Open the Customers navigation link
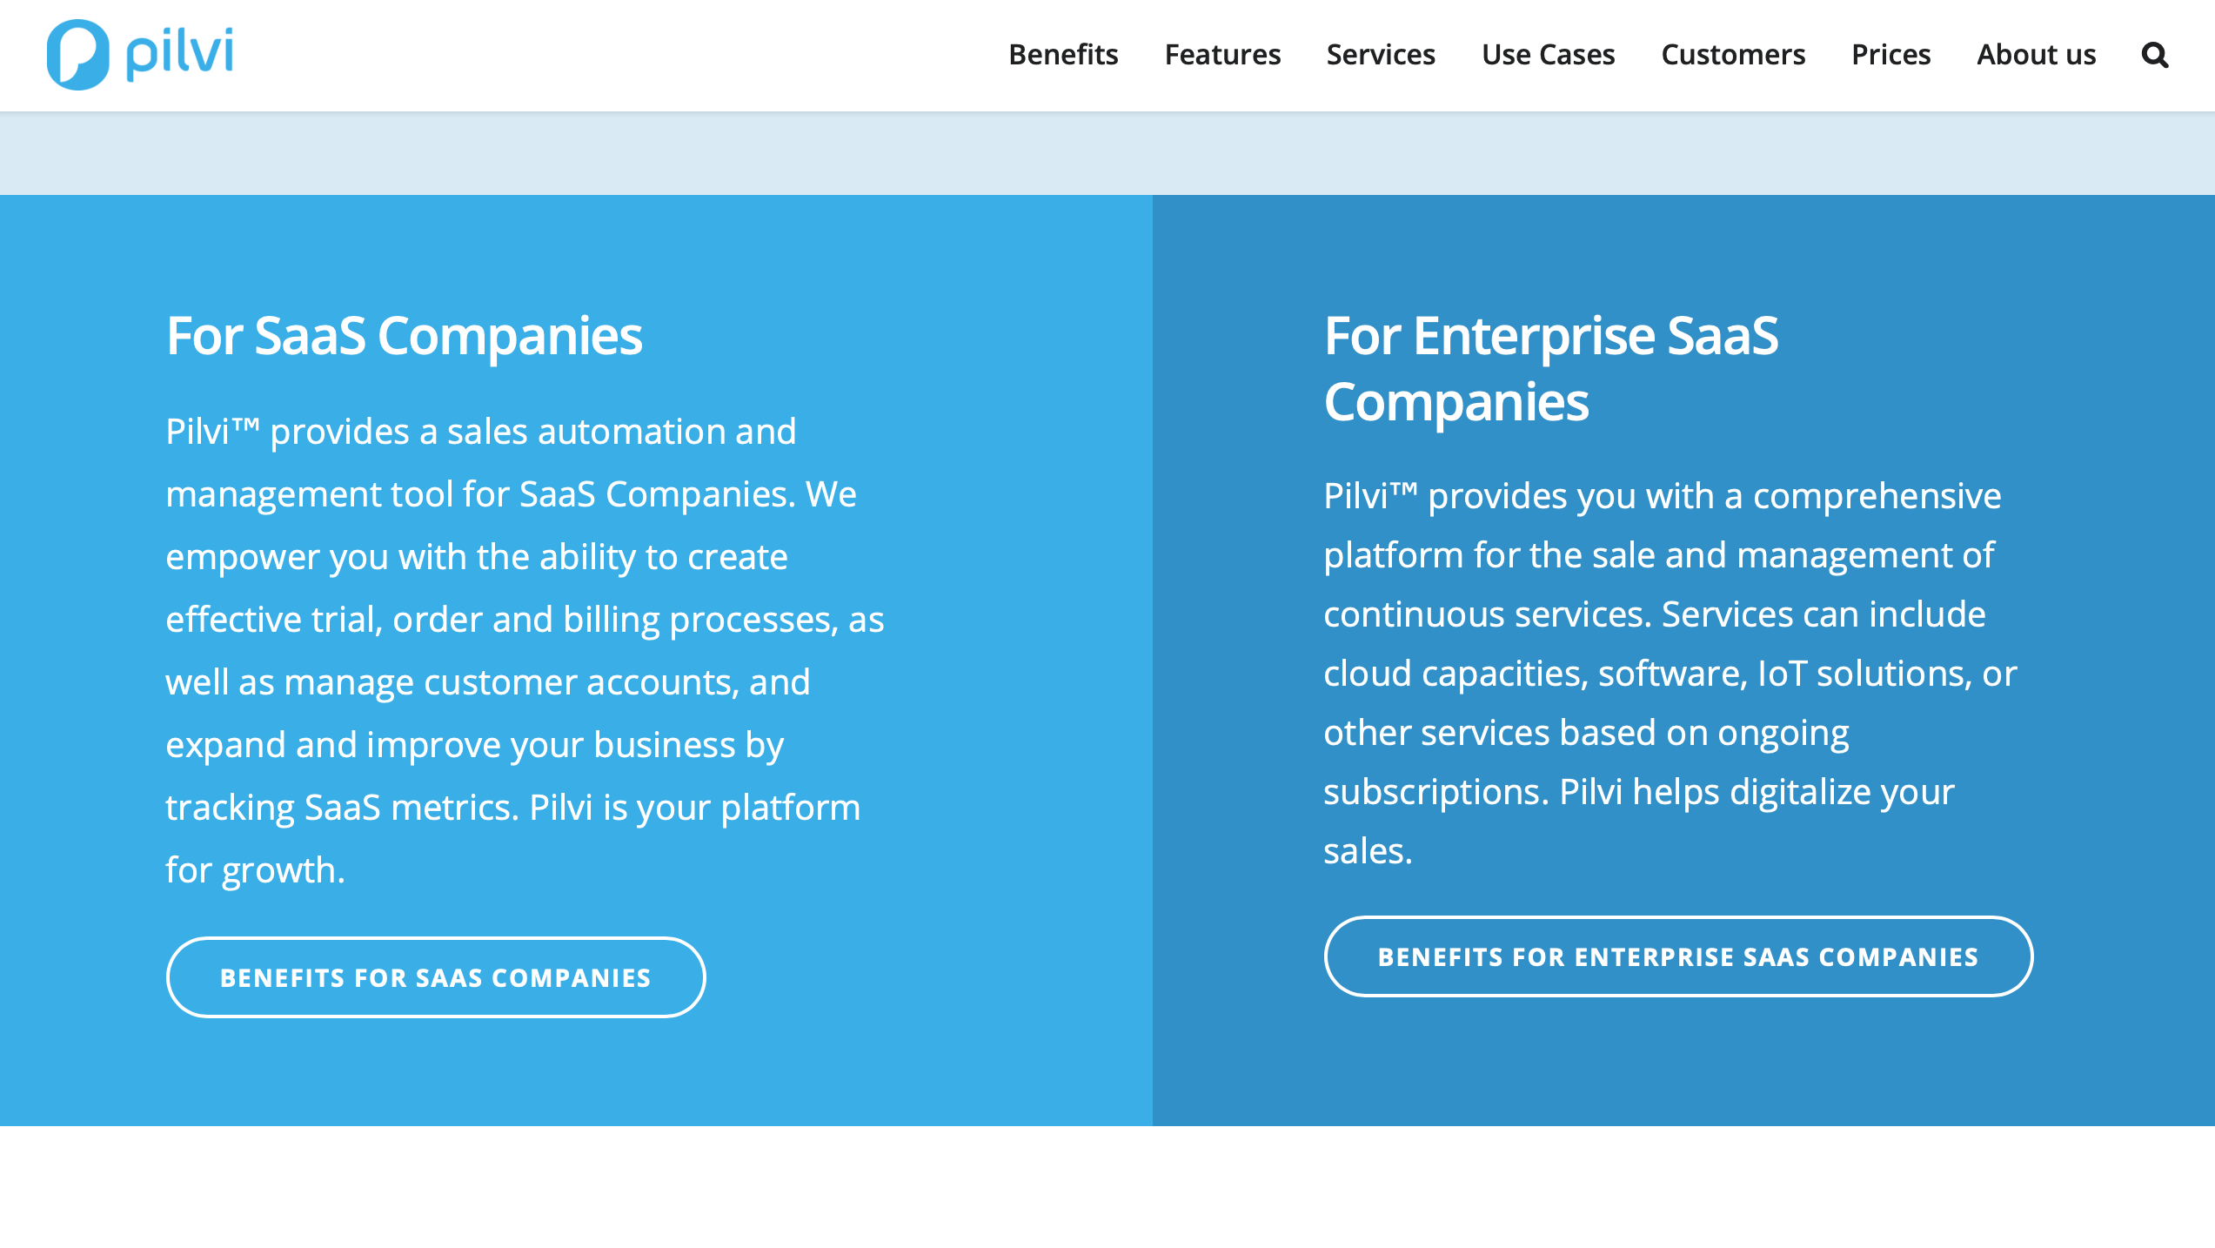The height and width of the screenshot is (1248, 2215). (1733, 55)
